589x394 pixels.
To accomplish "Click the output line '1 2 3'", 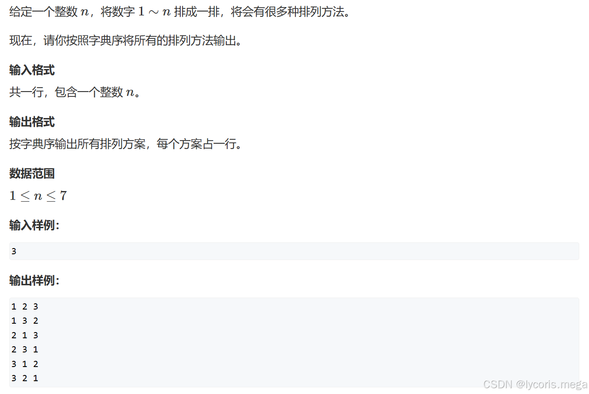I will coord(25,306).
